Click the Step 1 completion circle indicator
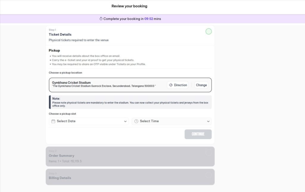The height and width of the screenshot is (192, 305). click(208, 31)
